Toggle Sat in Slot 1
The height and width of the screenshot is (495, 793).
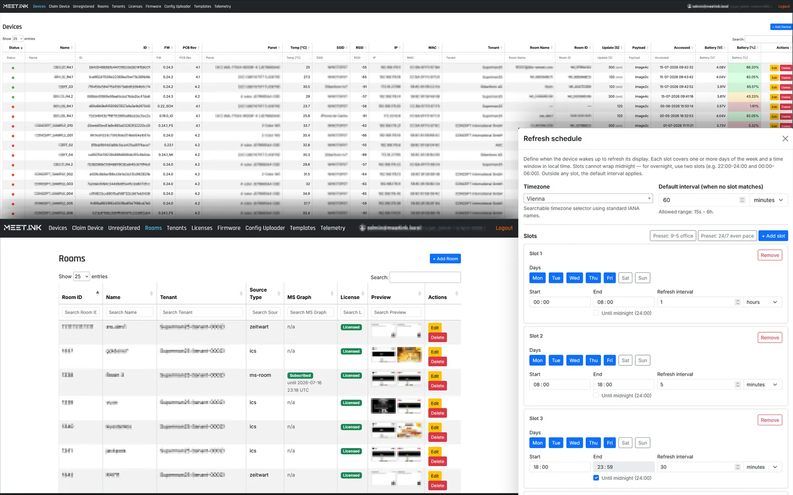click(x=625, y=278)
